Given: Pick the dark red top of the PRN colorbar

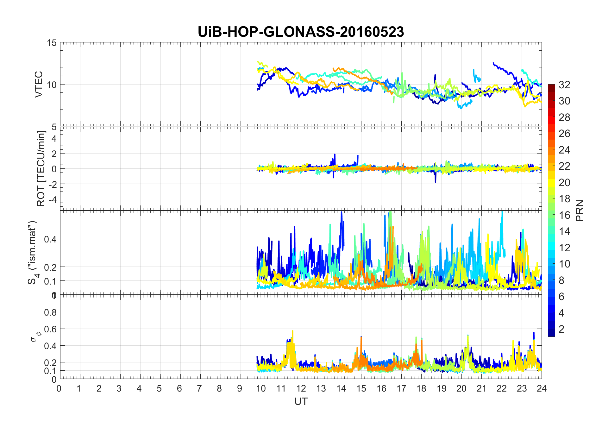Looking at the screenshot, I should (551, 88).
